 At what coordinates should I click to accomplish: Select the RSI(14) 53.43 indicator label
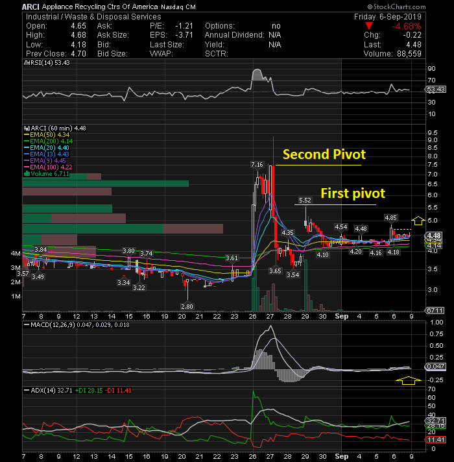click(47, 63)
